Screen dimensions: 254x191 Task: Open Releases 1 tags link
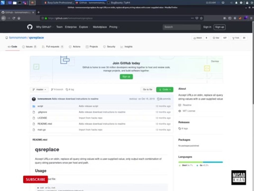click(x=183, y=128)
